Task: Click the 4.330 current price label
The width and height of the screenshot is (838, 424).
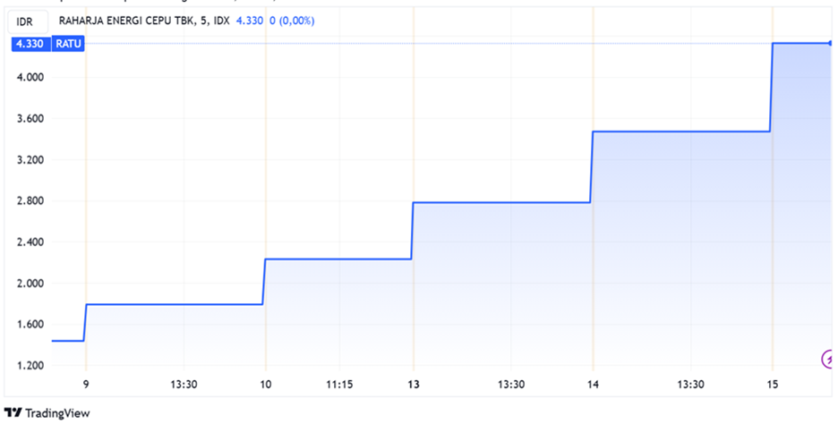Action: [31, 44]
